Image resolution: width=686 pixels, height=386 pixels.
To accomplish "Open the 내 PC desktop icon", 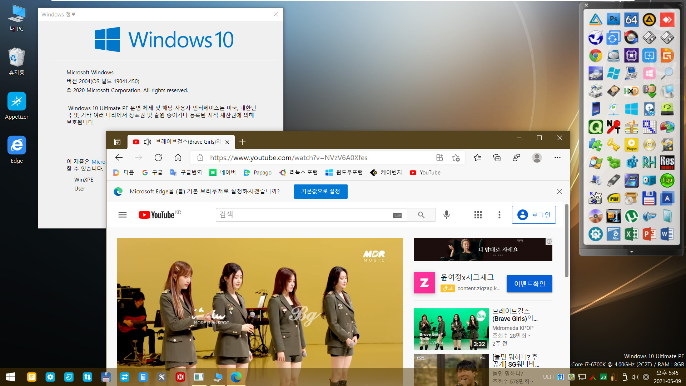I will pyautogui.click(x=17, y=18).
